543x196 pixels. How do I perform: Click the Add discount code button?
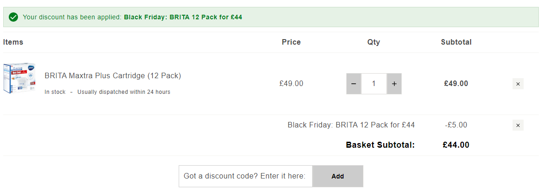tap(338, 176)
